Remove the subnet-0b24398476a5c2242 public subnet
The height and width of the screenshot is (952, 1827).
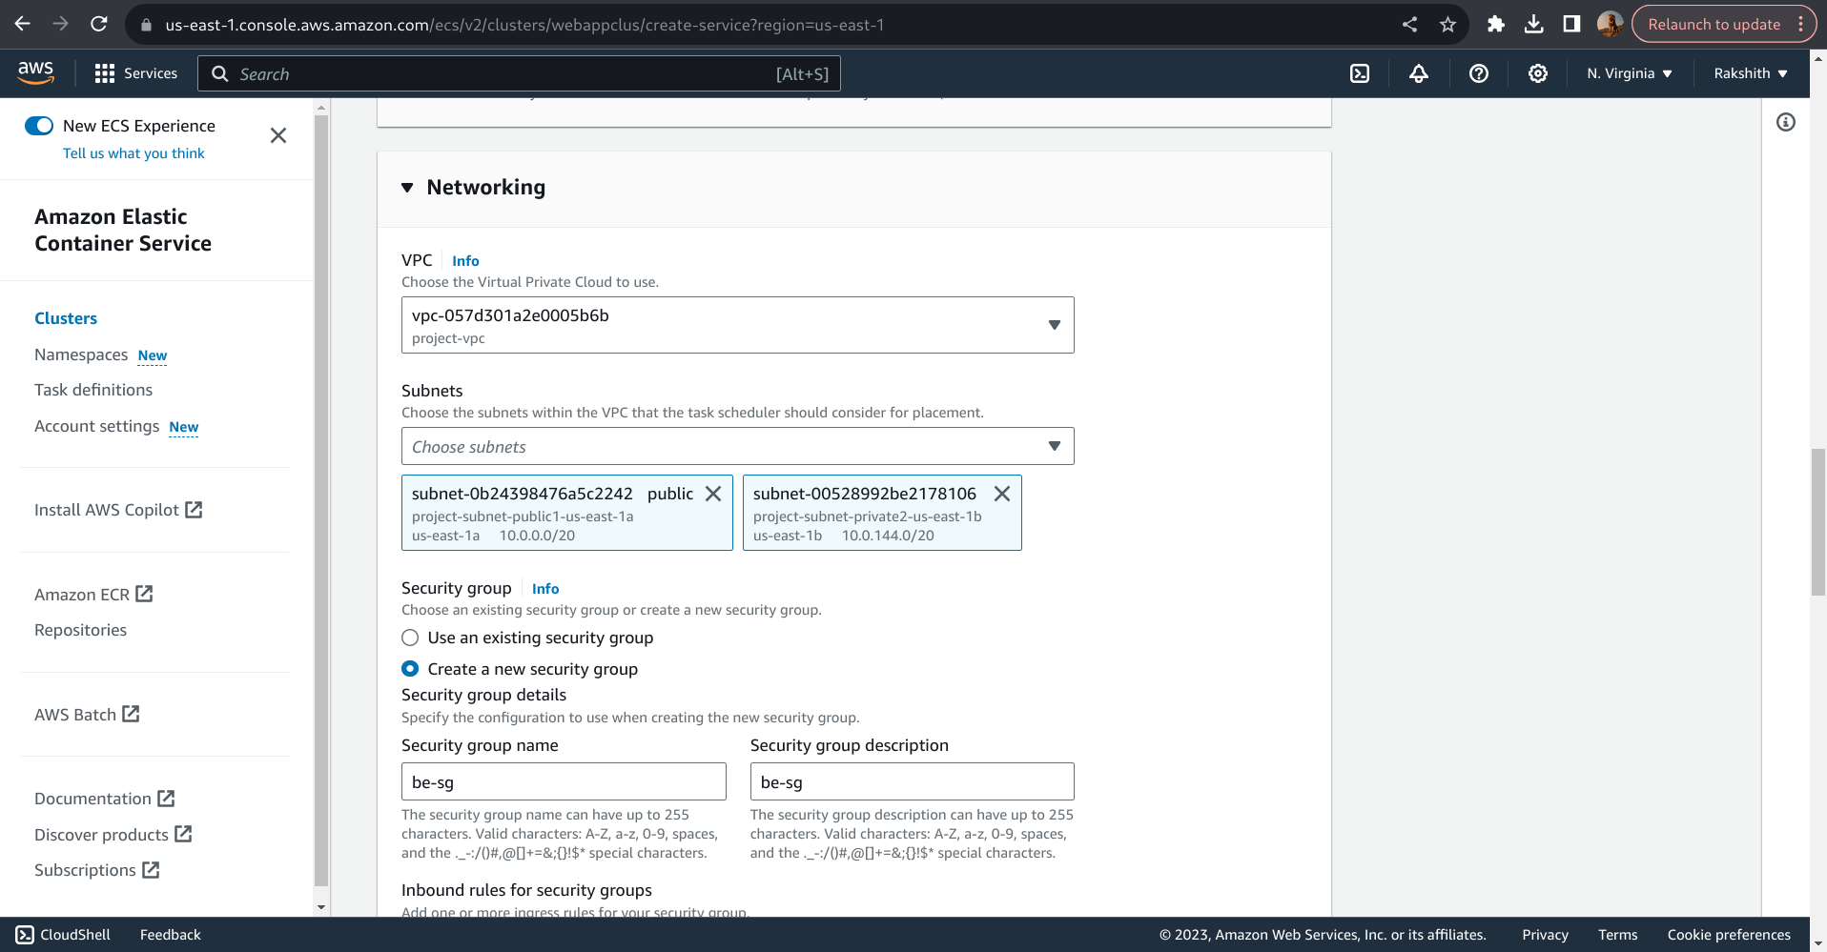click(x=713, y=494)
